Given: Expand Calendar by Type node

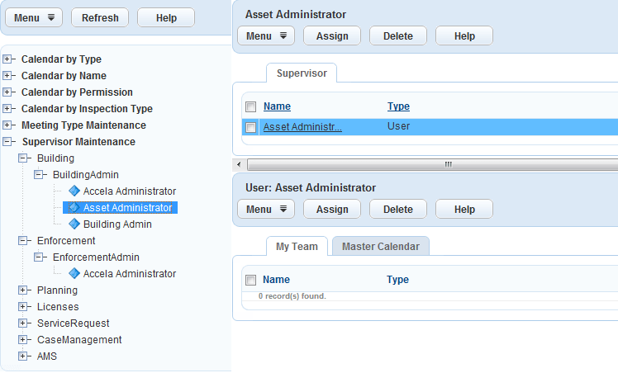Looking at the screenshot, I should point(8,59).
